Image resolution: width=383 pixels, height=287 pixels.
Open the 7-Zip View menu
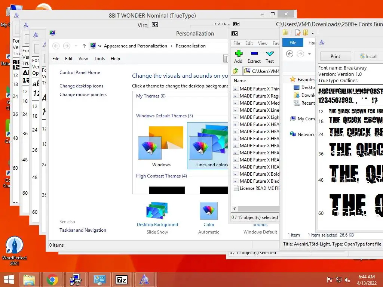(263, 43)
